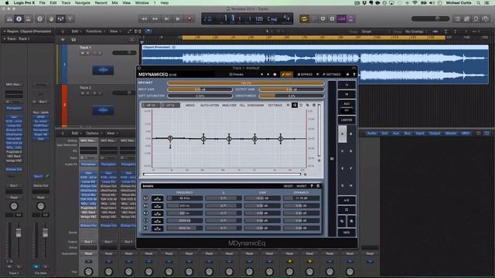Toggle the LP 12 filter button
The height and width of the screenshot is (278, 495).
tap(170, 105)
